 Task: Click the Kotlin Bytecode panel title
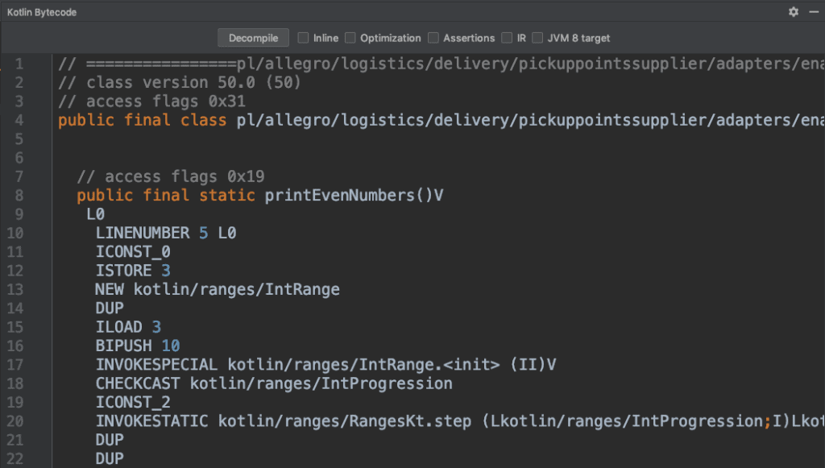click(44, 11)
